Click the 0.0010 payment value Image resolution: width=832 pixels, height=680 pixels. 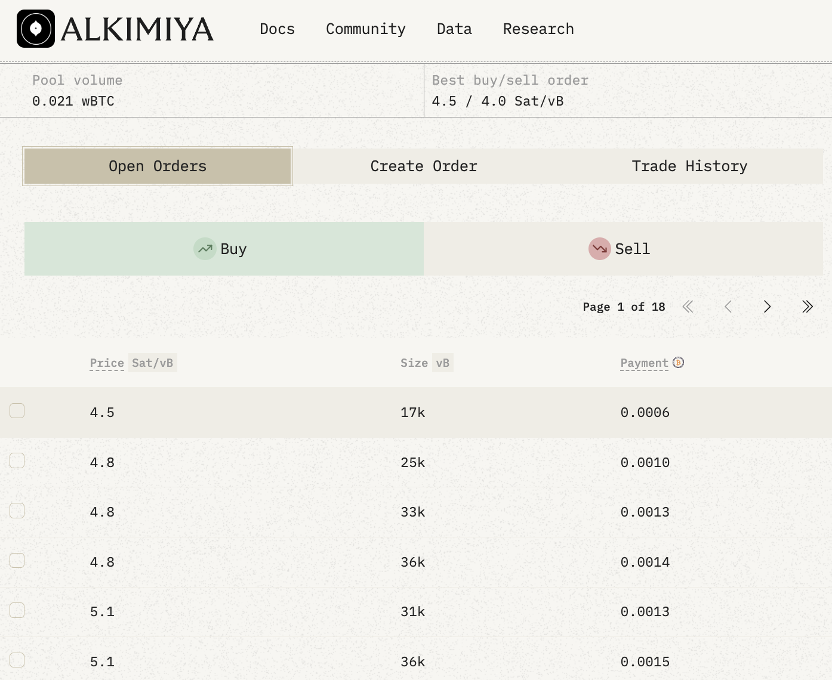click(645, 462)
